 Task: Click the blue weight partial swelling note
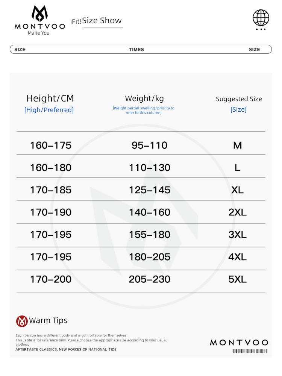pos(144,110)
